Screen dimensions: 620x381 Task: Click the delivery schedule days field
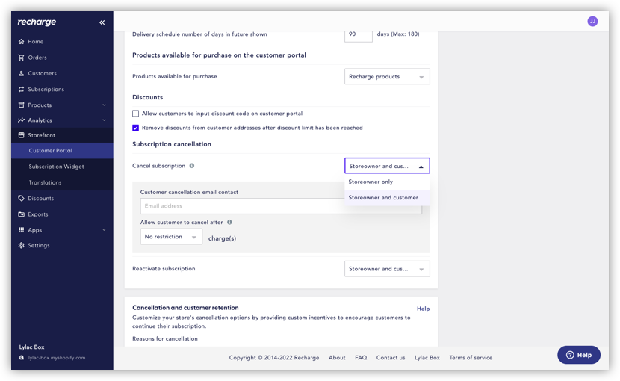359,34
